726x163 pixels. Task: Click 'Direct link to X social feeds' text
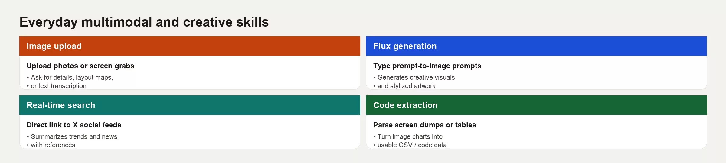coord(74,125)
